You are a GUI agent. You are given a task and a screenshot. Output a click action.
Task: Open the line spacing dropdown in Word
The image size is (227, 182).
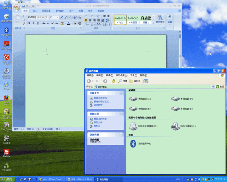(108, 20)
